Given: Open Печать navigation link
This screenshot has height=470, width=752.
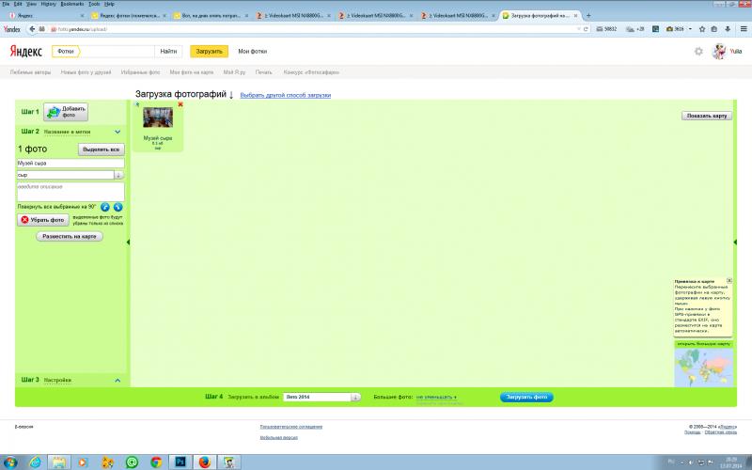Looking at the screenshot, I should (264, 72).
